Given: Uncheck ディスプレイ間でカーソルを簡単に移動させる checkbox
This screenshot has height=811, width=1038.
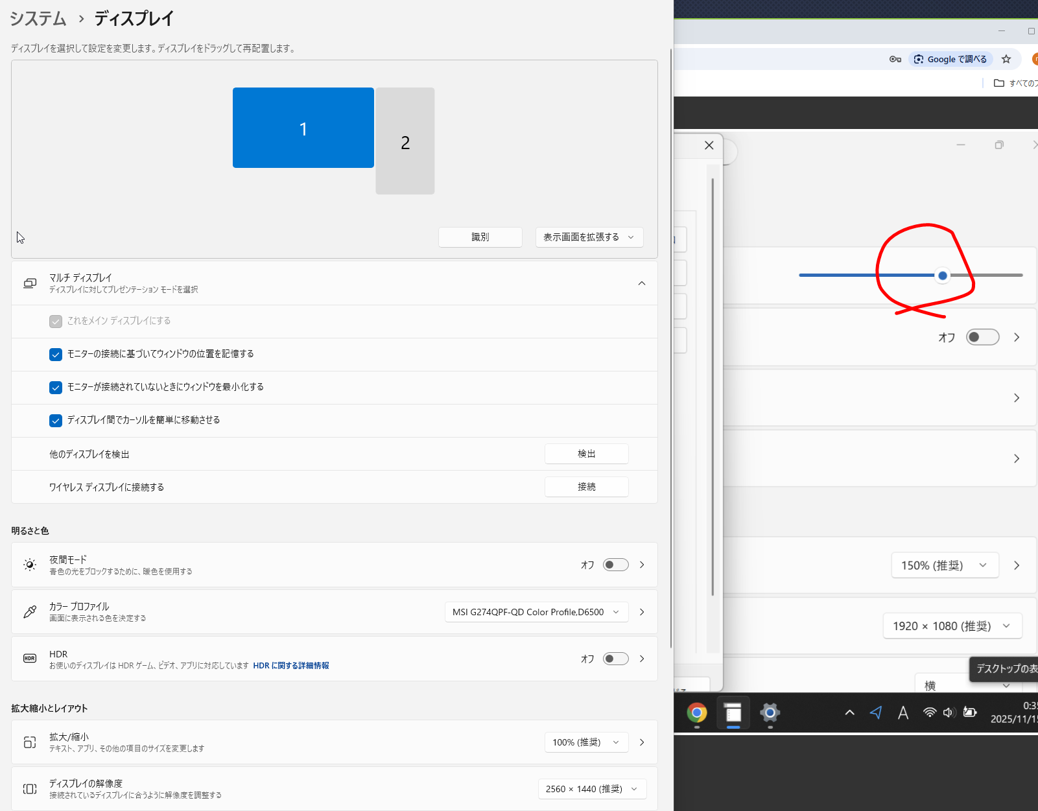Looking at the screenshot, I should [x=56, y=420].
